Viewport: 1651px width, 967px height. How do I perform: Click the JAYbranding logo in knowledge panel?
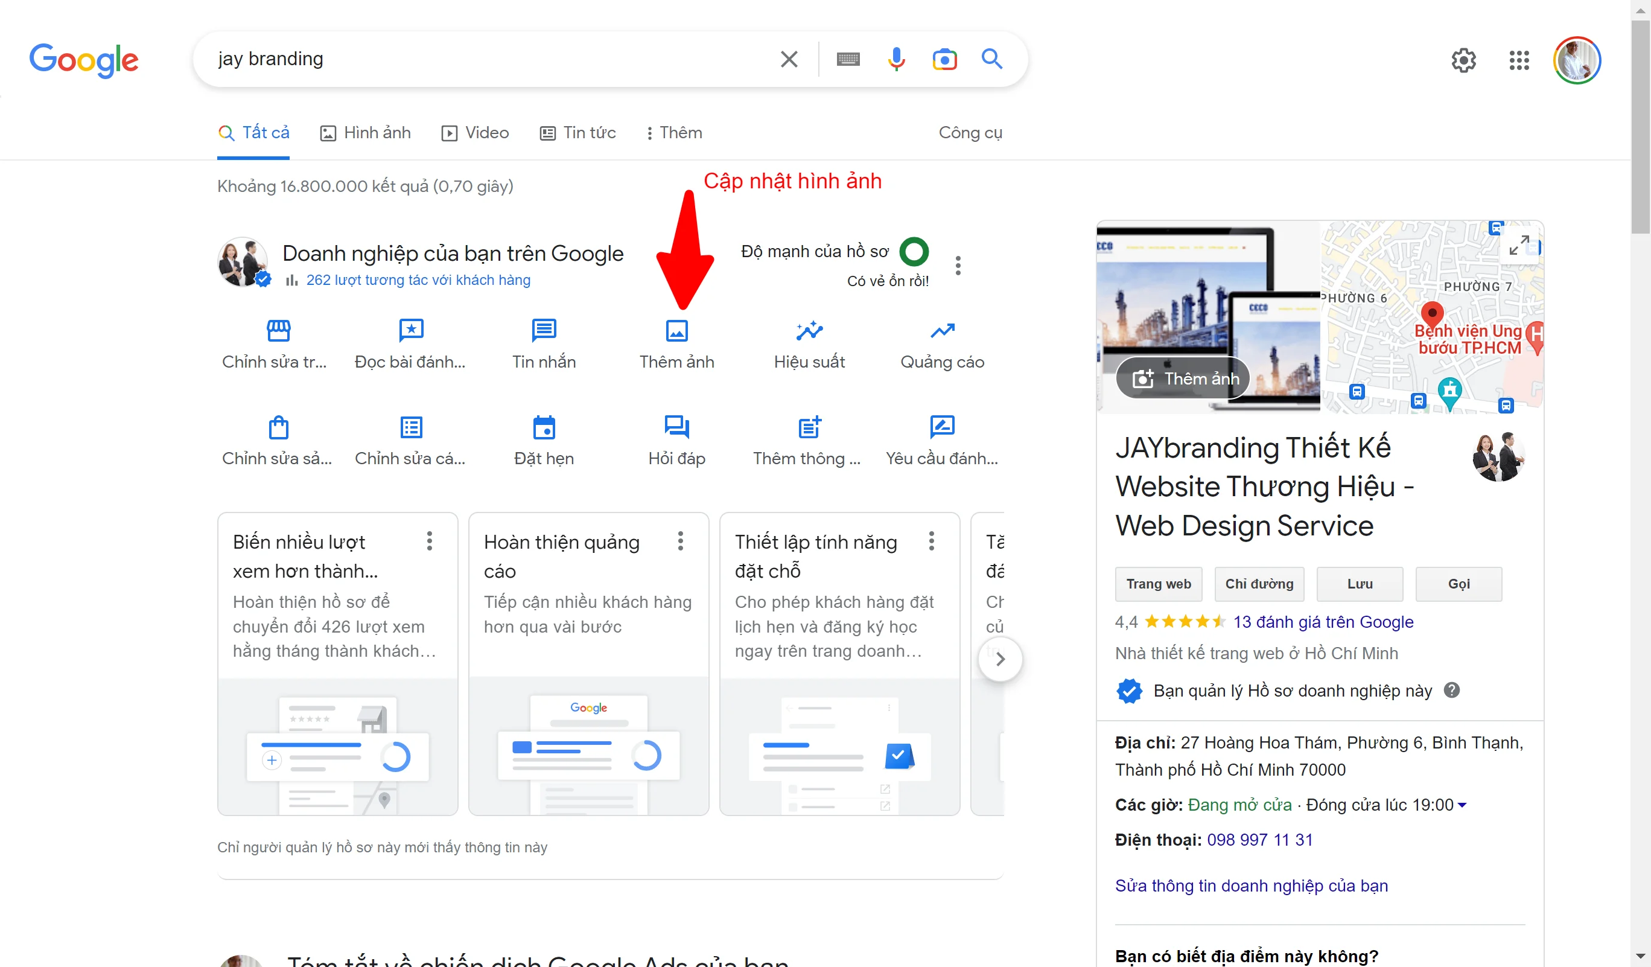(1498, 456)
